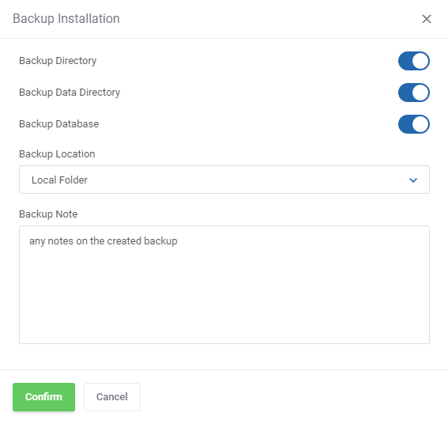Viewport: 448px width, 424px height.
Task: Click the Backup Note text area
Action: coord(224,285)
